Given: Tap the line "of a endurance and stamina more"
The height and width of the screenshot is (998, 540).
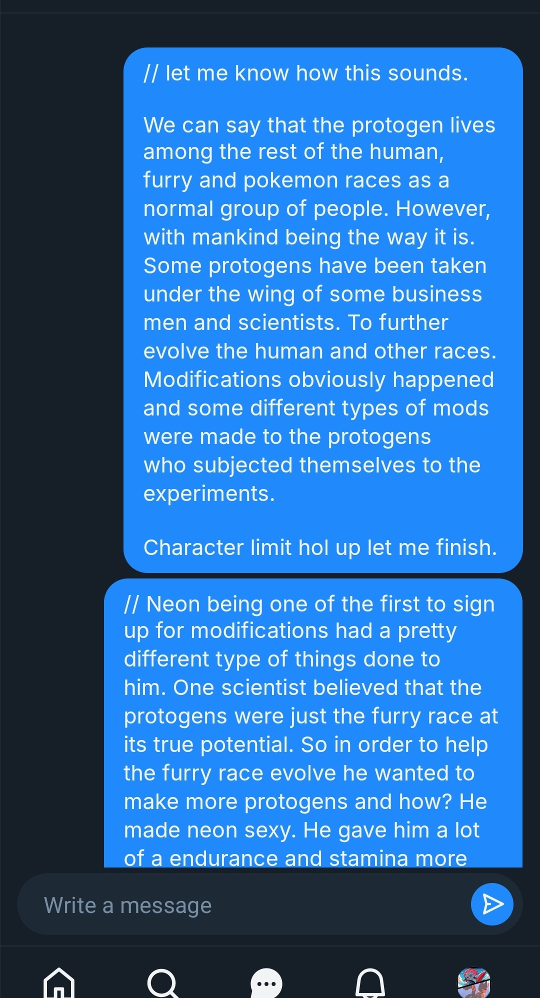Looking at the screenshot, I should pos(295,858).
